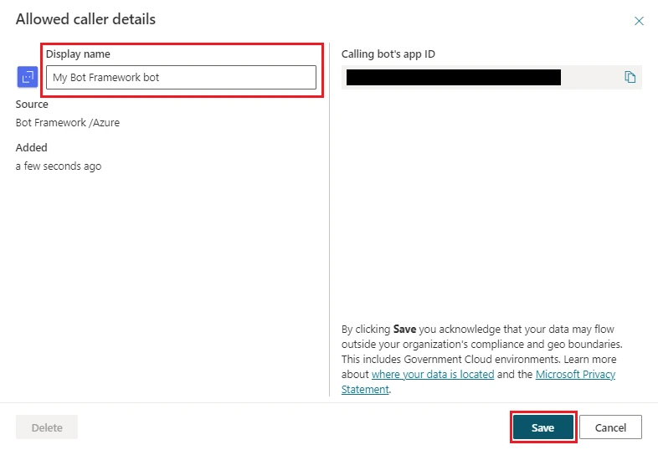Copy the calling bot's app ID
This screenshot has height=450, width=658.
(x=630, y=78)
